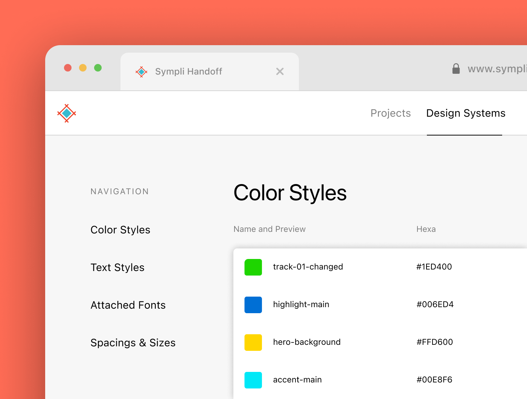Select the Sympli Handoff browser tab
527x399 pixels.
[x=210, y=72]
